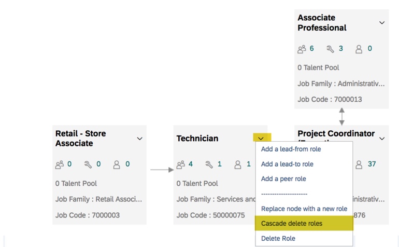Image resolution: width=399 pixels, height=247 pixels.
Task: Select 'Add a peer role' entry
Action: [283, 179]
